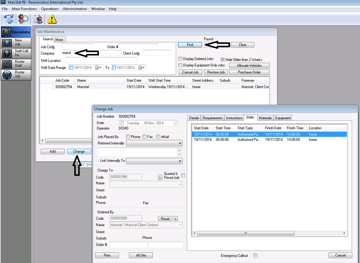Uncheck Hide Older than 2 Weeks
The width and height of the screenshot is (360, 263).
tap(223, 60)
